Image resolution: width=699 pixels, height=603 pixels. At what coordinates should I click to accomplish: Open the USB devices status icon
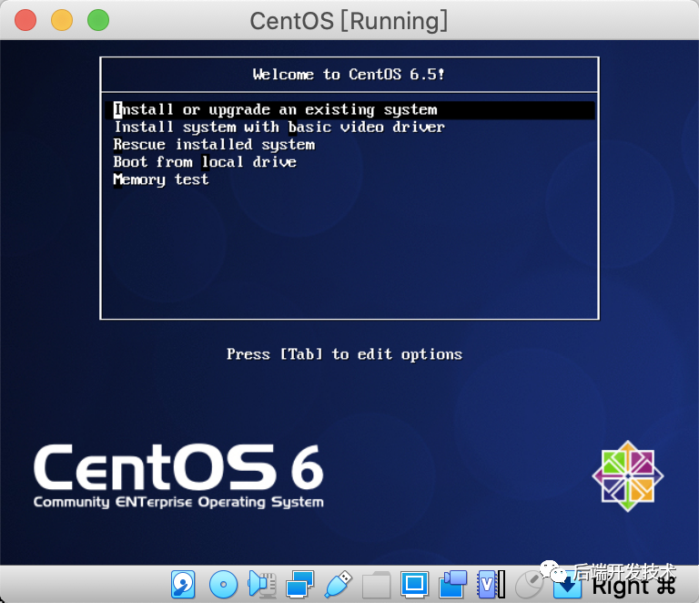(x=339, y=584)
